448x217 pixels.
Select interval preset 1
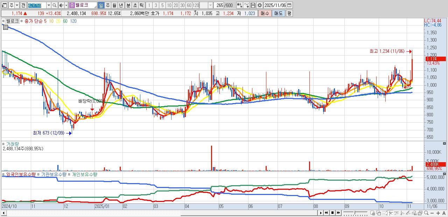pyautogui.click(x=149, y=5)
